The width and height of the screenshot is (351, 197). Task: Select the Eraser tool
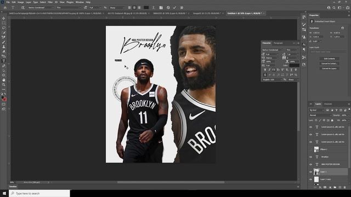[4, 51]
